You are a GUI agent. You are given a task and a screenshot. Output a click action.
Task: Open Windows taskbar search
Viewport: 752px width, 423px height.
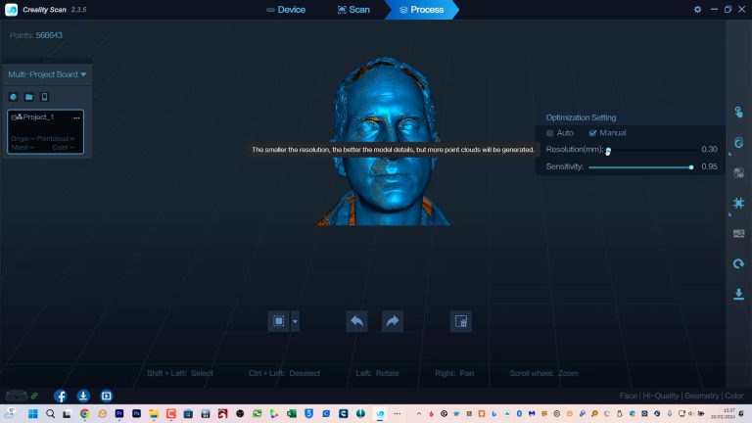[50, 413]
